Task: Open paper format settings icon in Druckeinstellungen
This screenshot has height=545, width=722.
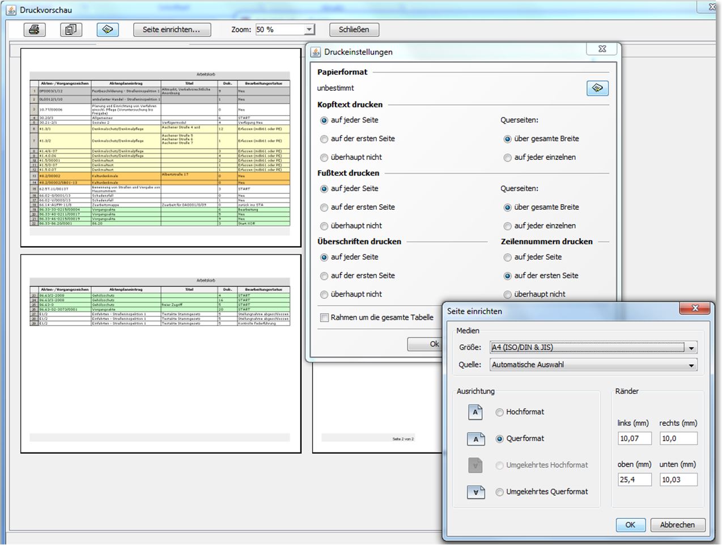Action: point(597,88)
